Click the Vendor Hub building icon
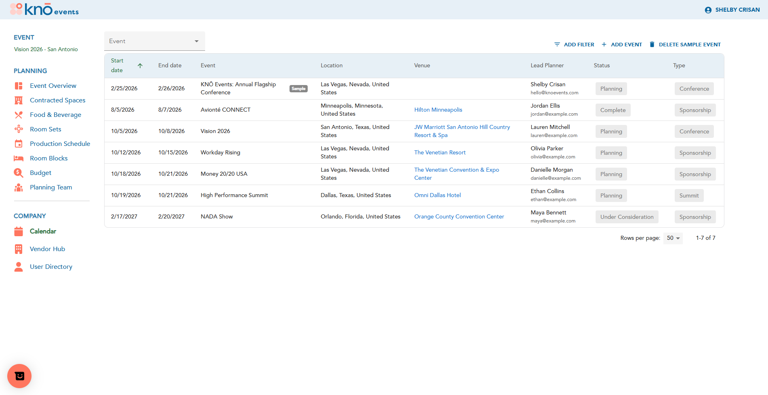The width and height of the screenshot is (768, 395). [19, 249]
